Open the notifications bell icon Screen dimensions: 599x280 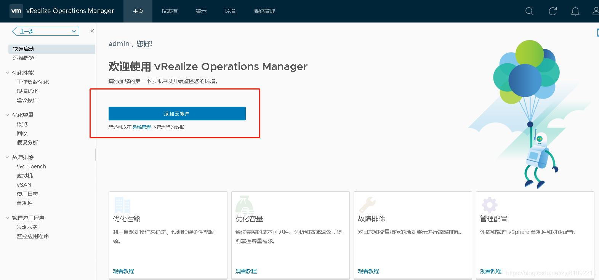pos(575,11)
